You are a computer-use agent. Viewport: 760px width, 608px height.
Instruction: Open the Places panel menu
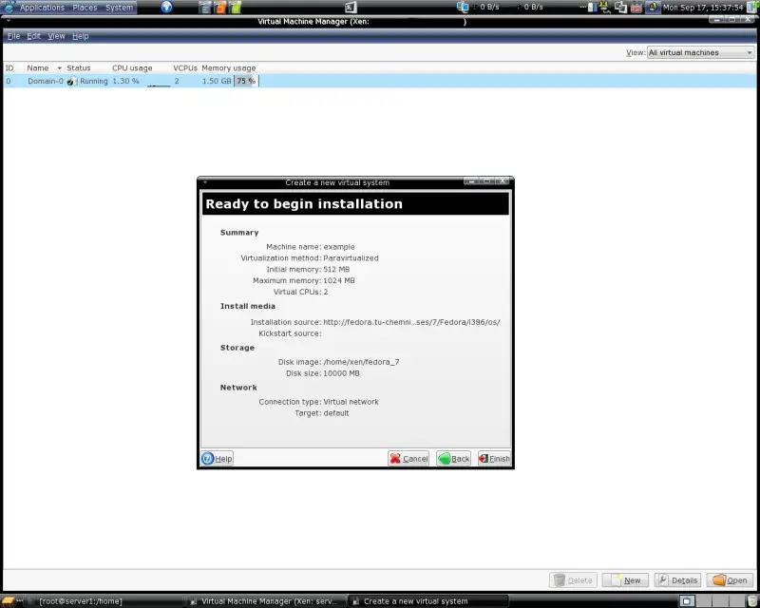click(x=85, y=8)
